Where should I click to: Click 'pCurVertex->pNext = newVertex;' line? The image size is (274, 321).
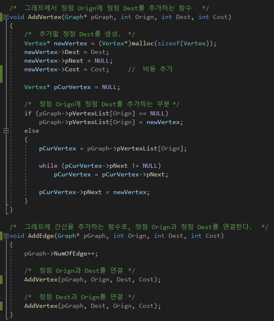point(94,192)
